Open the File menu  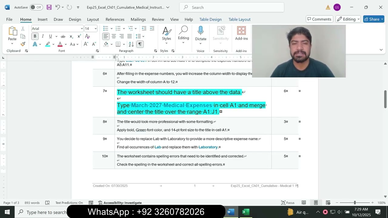(9, 19)
